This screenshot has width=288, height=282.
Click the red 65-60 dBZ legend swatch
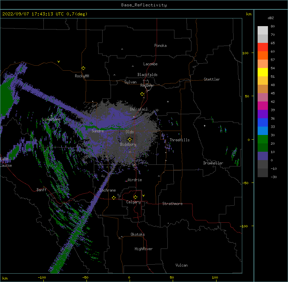(263, 47)
